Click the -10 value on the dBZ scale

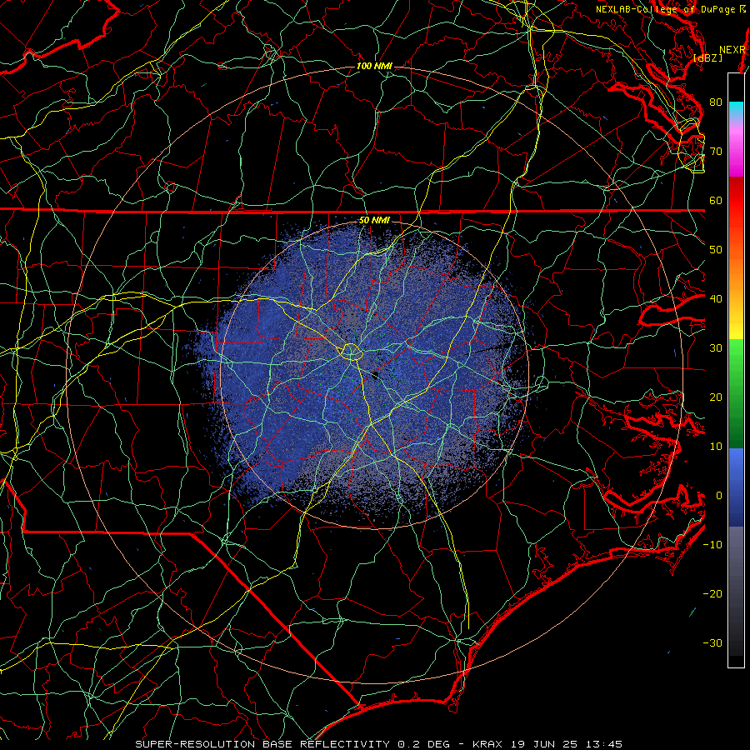click(712, 545)
